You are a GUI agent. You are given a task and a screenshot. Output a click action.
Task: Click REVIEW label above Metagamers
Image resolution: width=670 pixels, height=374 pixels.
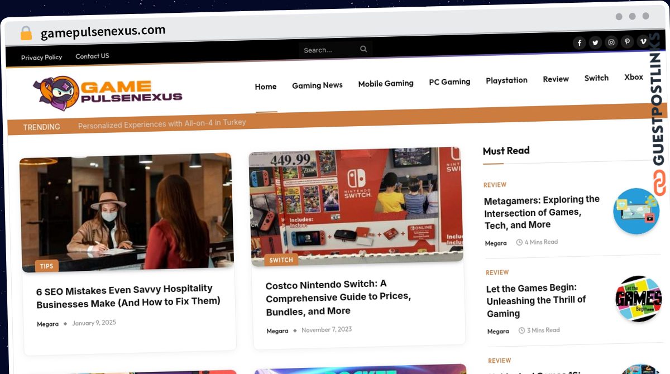(495, 185)
